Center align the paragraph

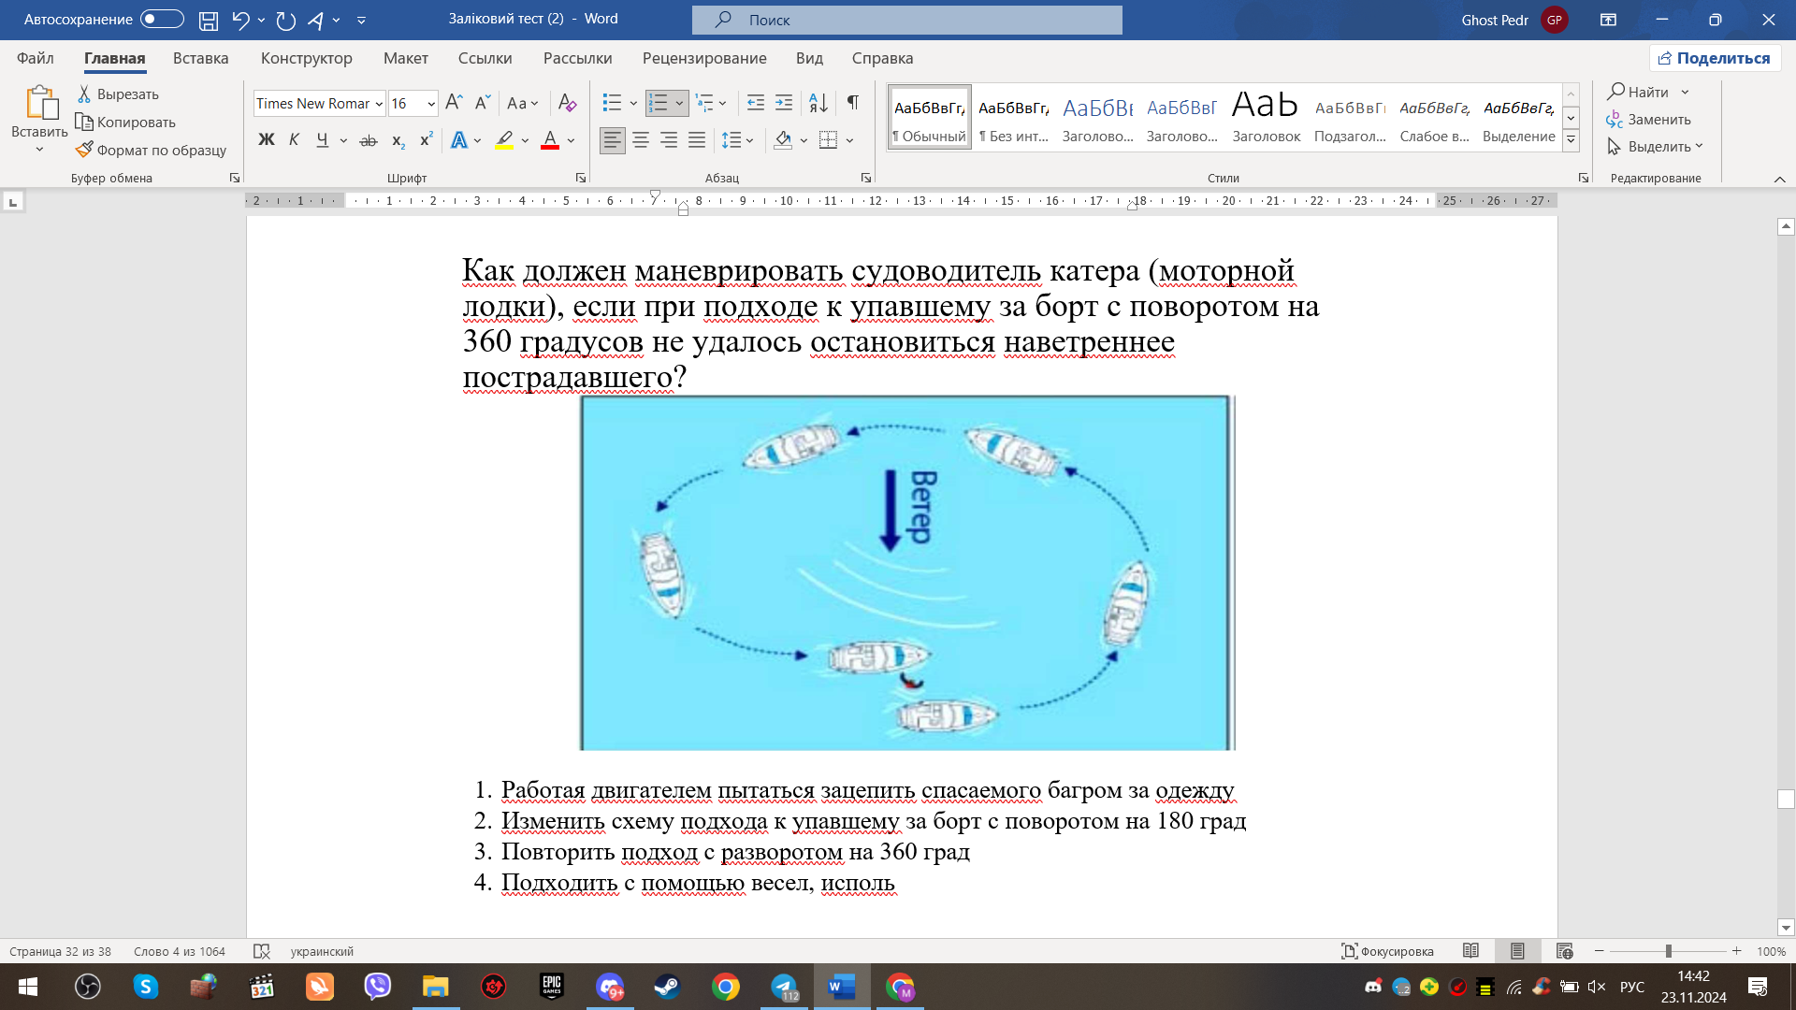[x=641, y=140]
